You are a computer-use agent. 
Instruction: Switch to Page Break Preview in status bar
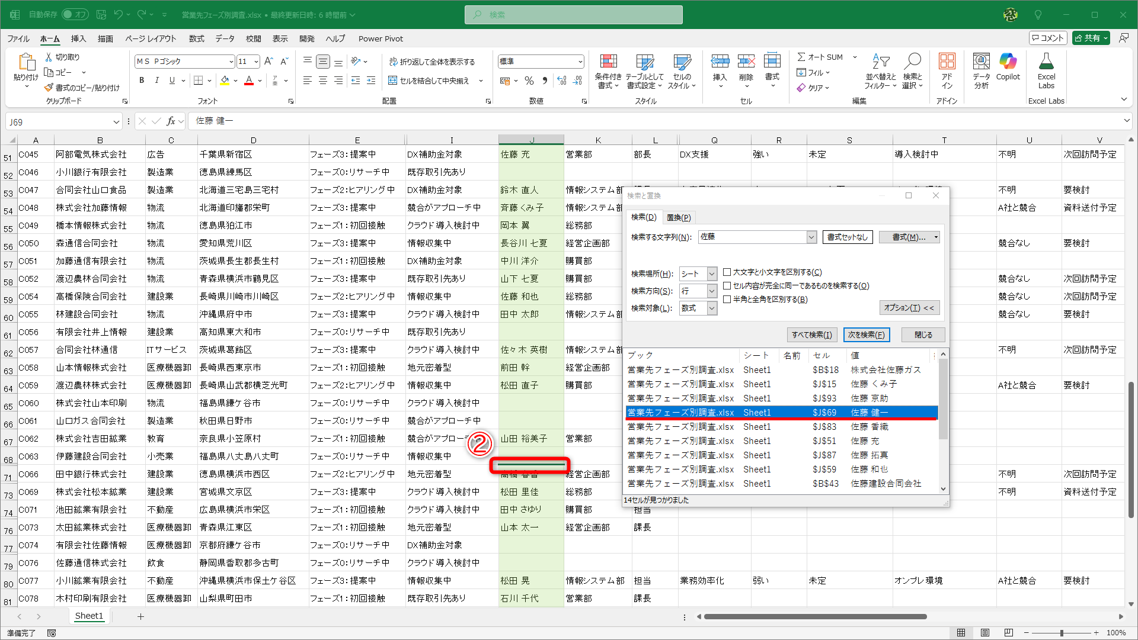coord(1008,633)
